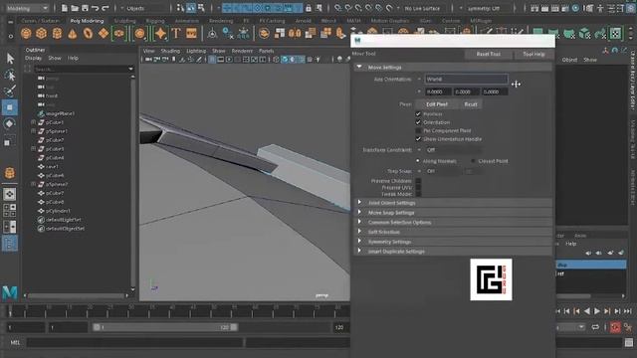Click the Undo arrow icon
Screen dimensions: 637x358
tap(96, 8)
